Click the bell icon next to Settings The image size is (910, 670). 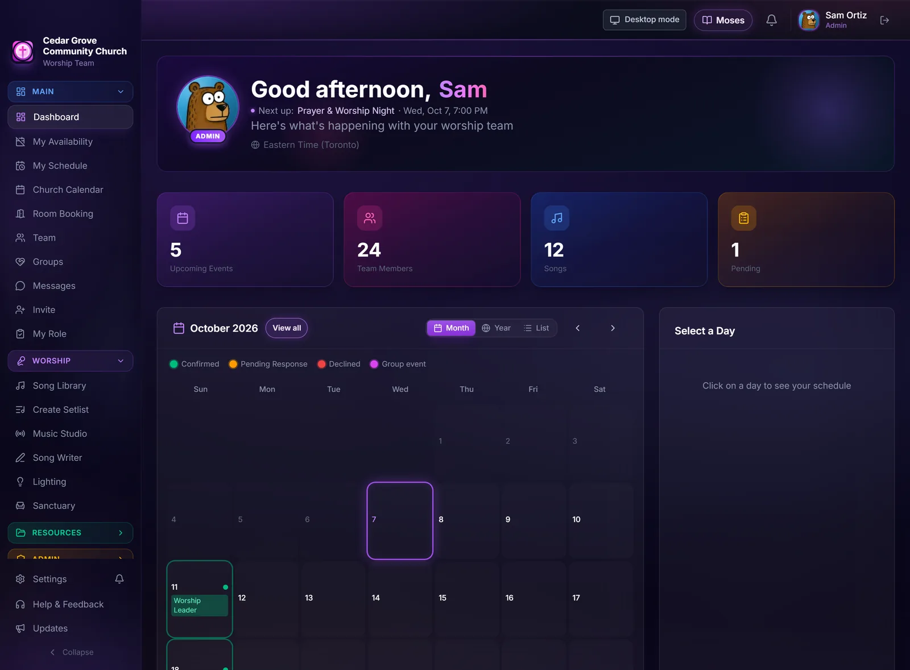coord(119,579)
